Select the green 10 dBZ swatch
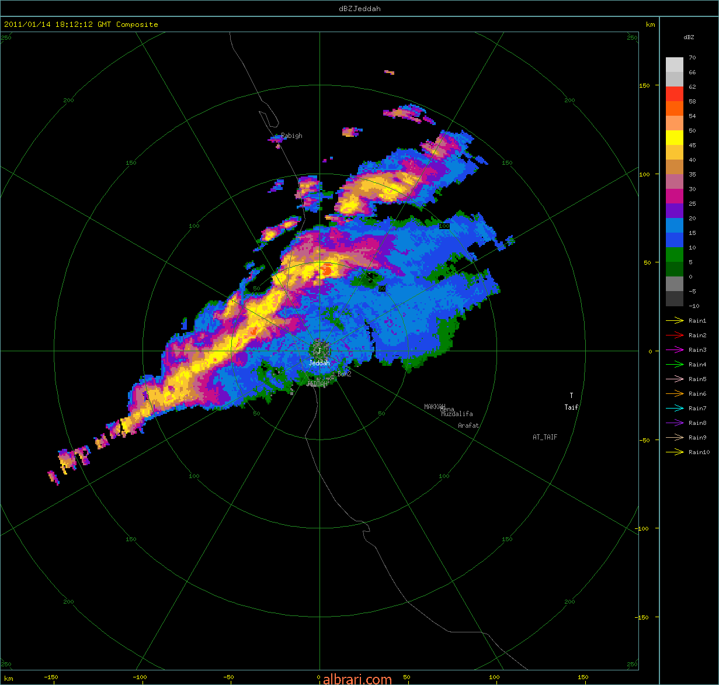Viewport: 719px width, 685px height. (675, 255)
